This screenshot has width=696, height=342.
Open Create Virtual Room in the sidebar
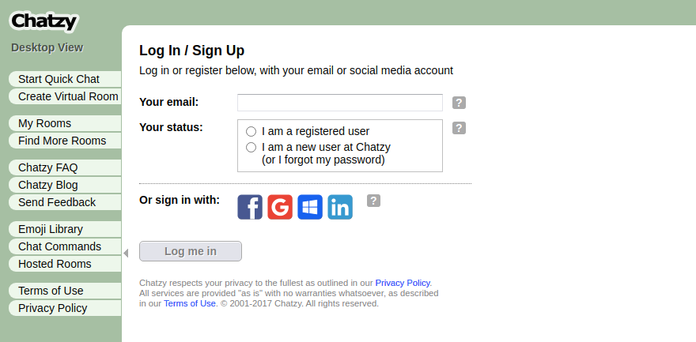coord(65,96)
